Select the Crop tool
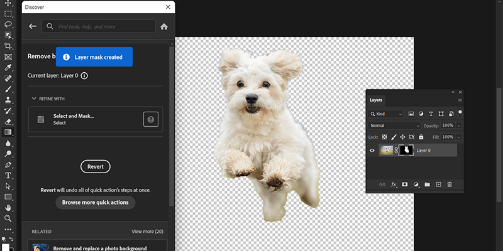This screenshot has width=503, height=251. [8, 46]
